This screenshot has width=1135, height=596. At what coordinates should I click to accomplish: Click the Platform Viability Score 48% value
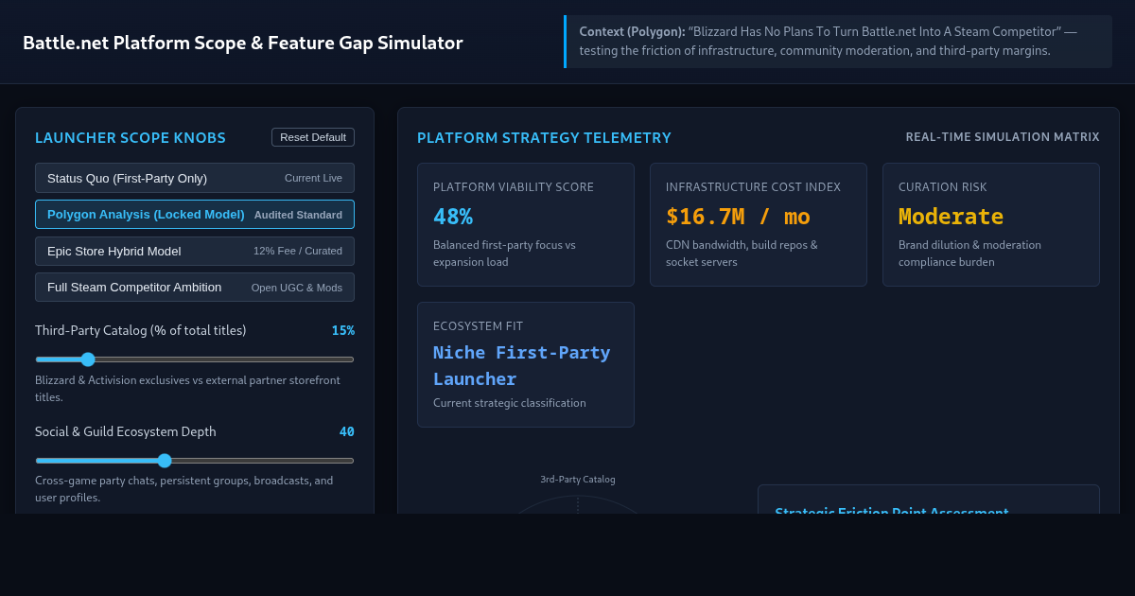(453, 217)
